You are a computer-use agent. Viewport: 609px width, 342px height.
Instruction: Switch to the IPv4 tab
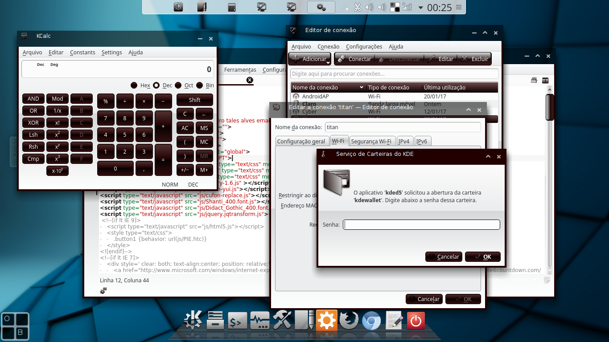[x=404, y=141]
